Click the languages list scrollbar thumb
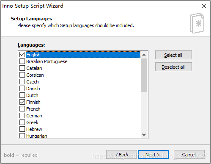Screen dimensions: 211x164 [144, 75]
